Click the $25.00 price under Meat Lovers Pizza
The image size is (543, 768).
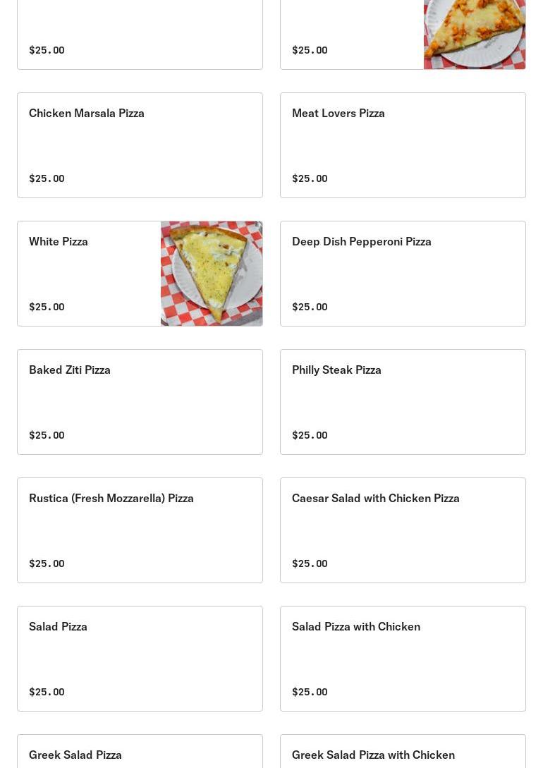[x=310, y=178]
